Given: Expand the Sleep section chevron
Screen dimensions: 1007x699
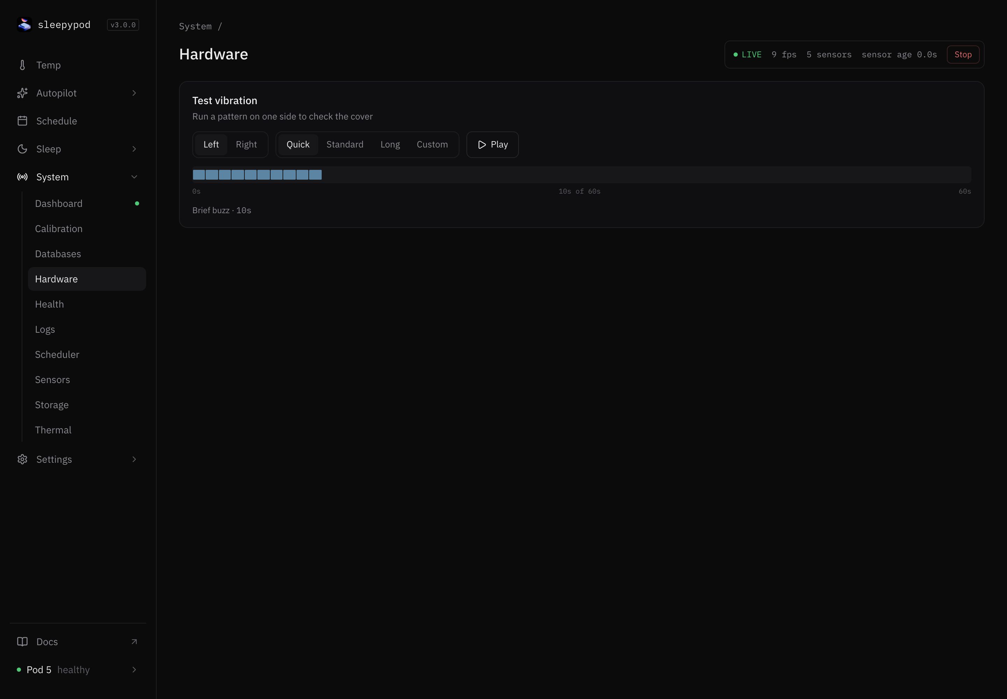Looking at the screenshot, I should (x=134, y=149).
